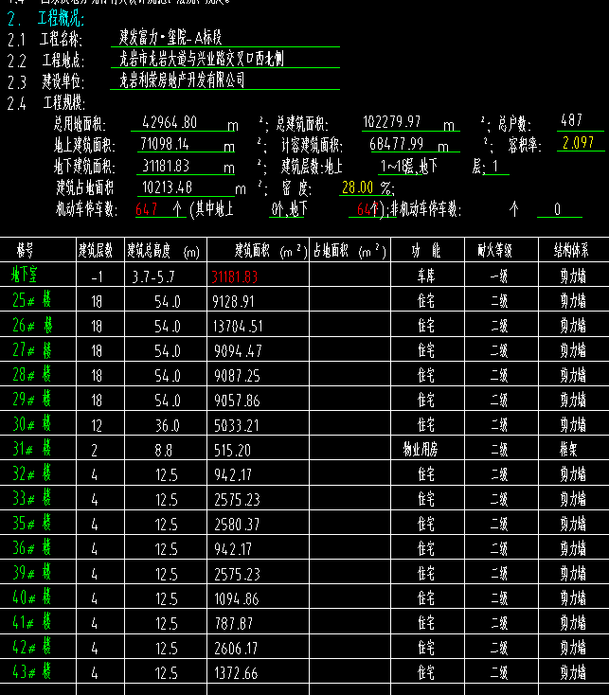Click area value 1094.86
This screenshot has width=609, height=695.
pos(237,599)
